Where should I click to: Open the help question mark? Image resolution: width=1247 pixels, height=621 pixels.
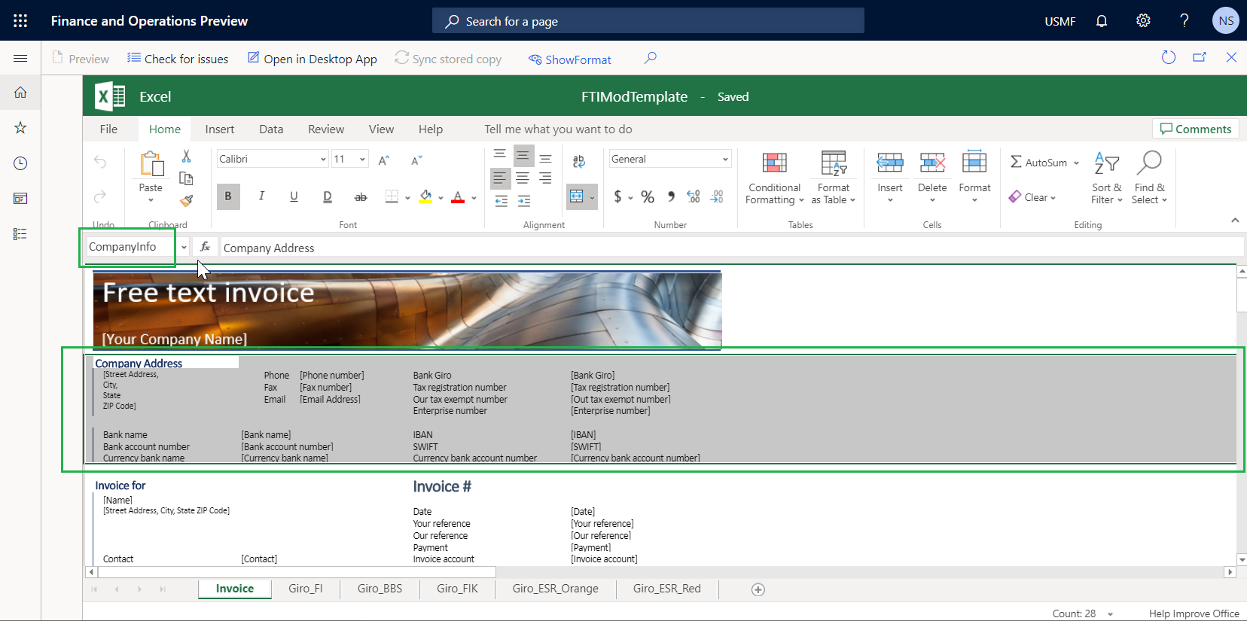click(x=1184, y=20)
